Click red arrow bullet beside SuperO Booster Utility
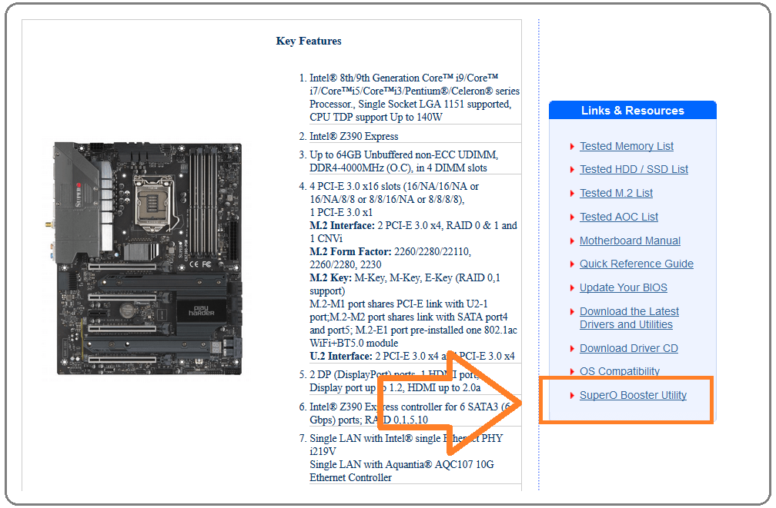Image resolution: width=776 pixels, height=508 pixels. click(572, 396)
